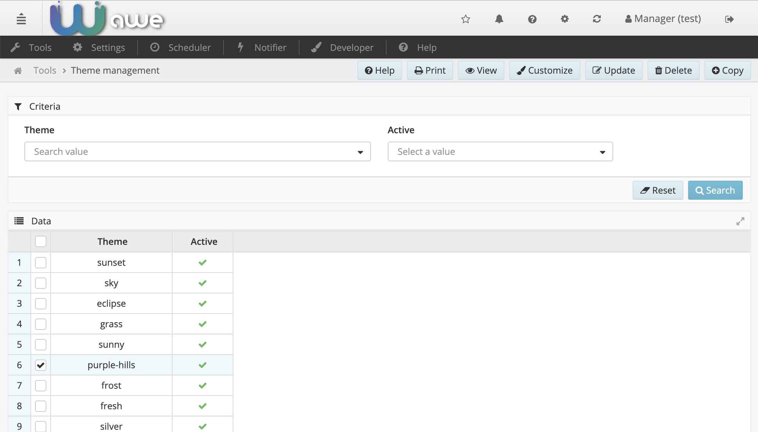Open the Active select-a-value dropdown
The width and height of the screenshot is (758, 432).
500,151
